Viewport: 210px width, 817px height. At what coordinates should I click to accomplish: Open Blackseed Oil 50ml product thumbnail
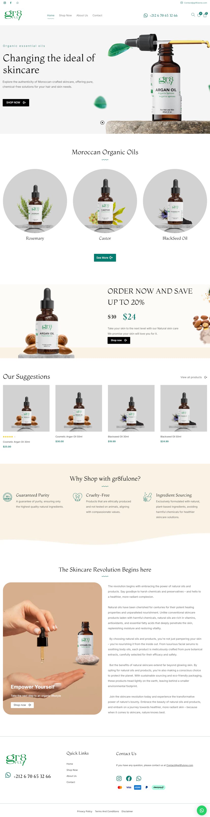[x=184, y=408]
